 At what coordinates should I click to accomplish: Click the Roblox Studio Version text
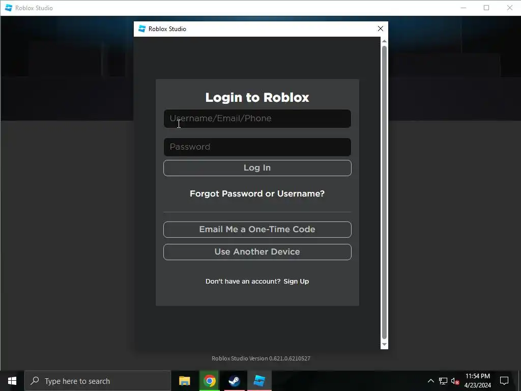point(261,358)
